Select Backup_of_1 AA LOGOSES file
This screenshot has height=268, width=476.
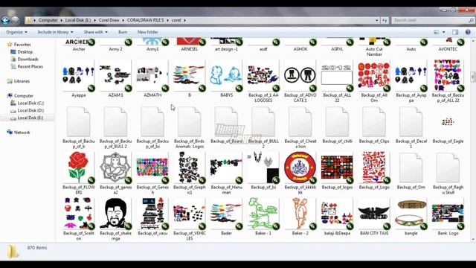point(263,76)
